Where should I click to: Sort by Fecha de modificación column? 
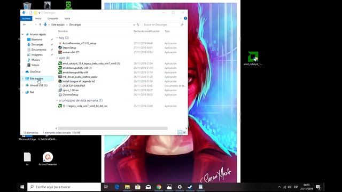[x=146, y=31]
